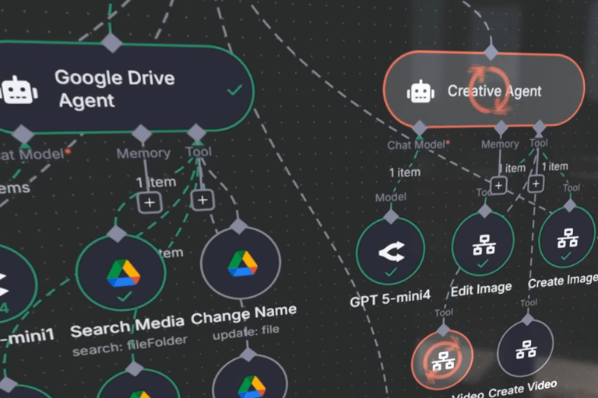
Task: Click the Tool connector diamond above Create Image
Action: pos(570,206)
